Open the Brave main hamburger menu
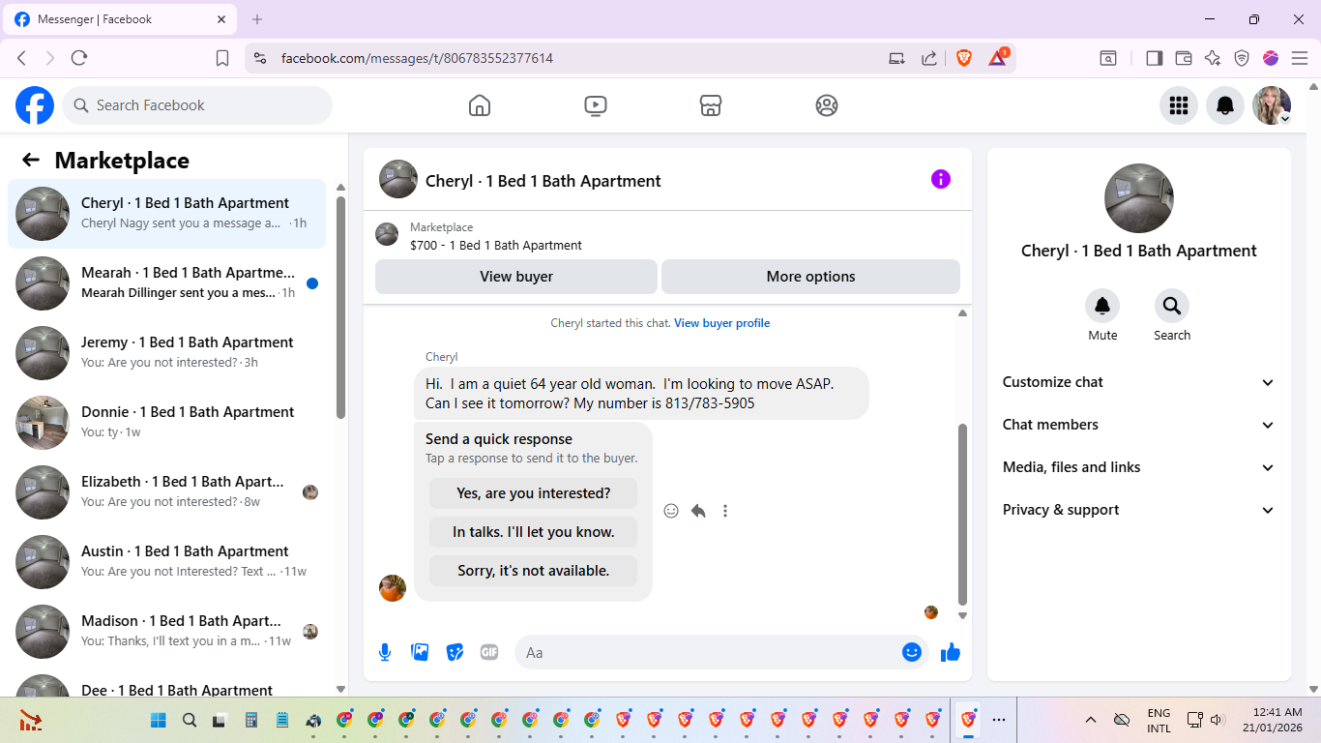Viewport: 1321px width, 743px height. pos(1300,58)
